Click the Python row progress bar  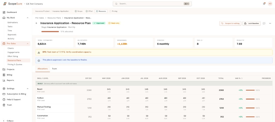250,99
